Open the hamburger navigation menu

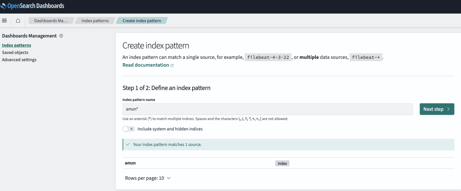click(x=4, y=21)
